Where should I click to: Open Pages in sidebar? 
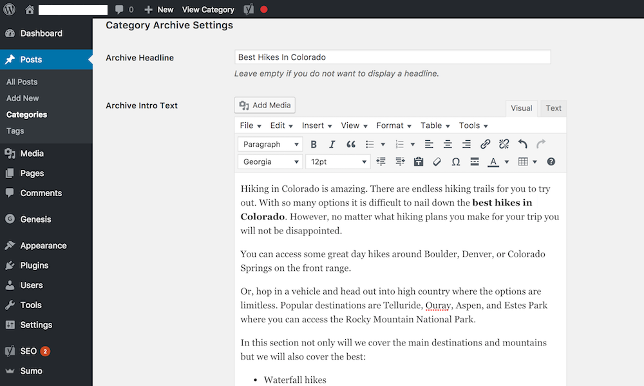pyautogui.click(x=46, y=173)
